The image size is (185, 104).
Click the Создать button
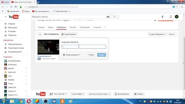tap(101, 55)
